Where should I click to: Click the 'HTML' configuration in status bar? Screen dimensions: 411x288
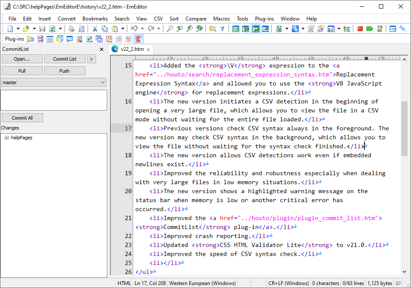pyautogui.click(x=124, y=283)
